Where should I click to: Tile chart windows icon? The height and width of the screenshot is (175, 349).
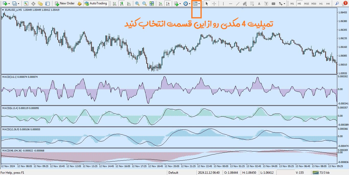click(152, 4)
